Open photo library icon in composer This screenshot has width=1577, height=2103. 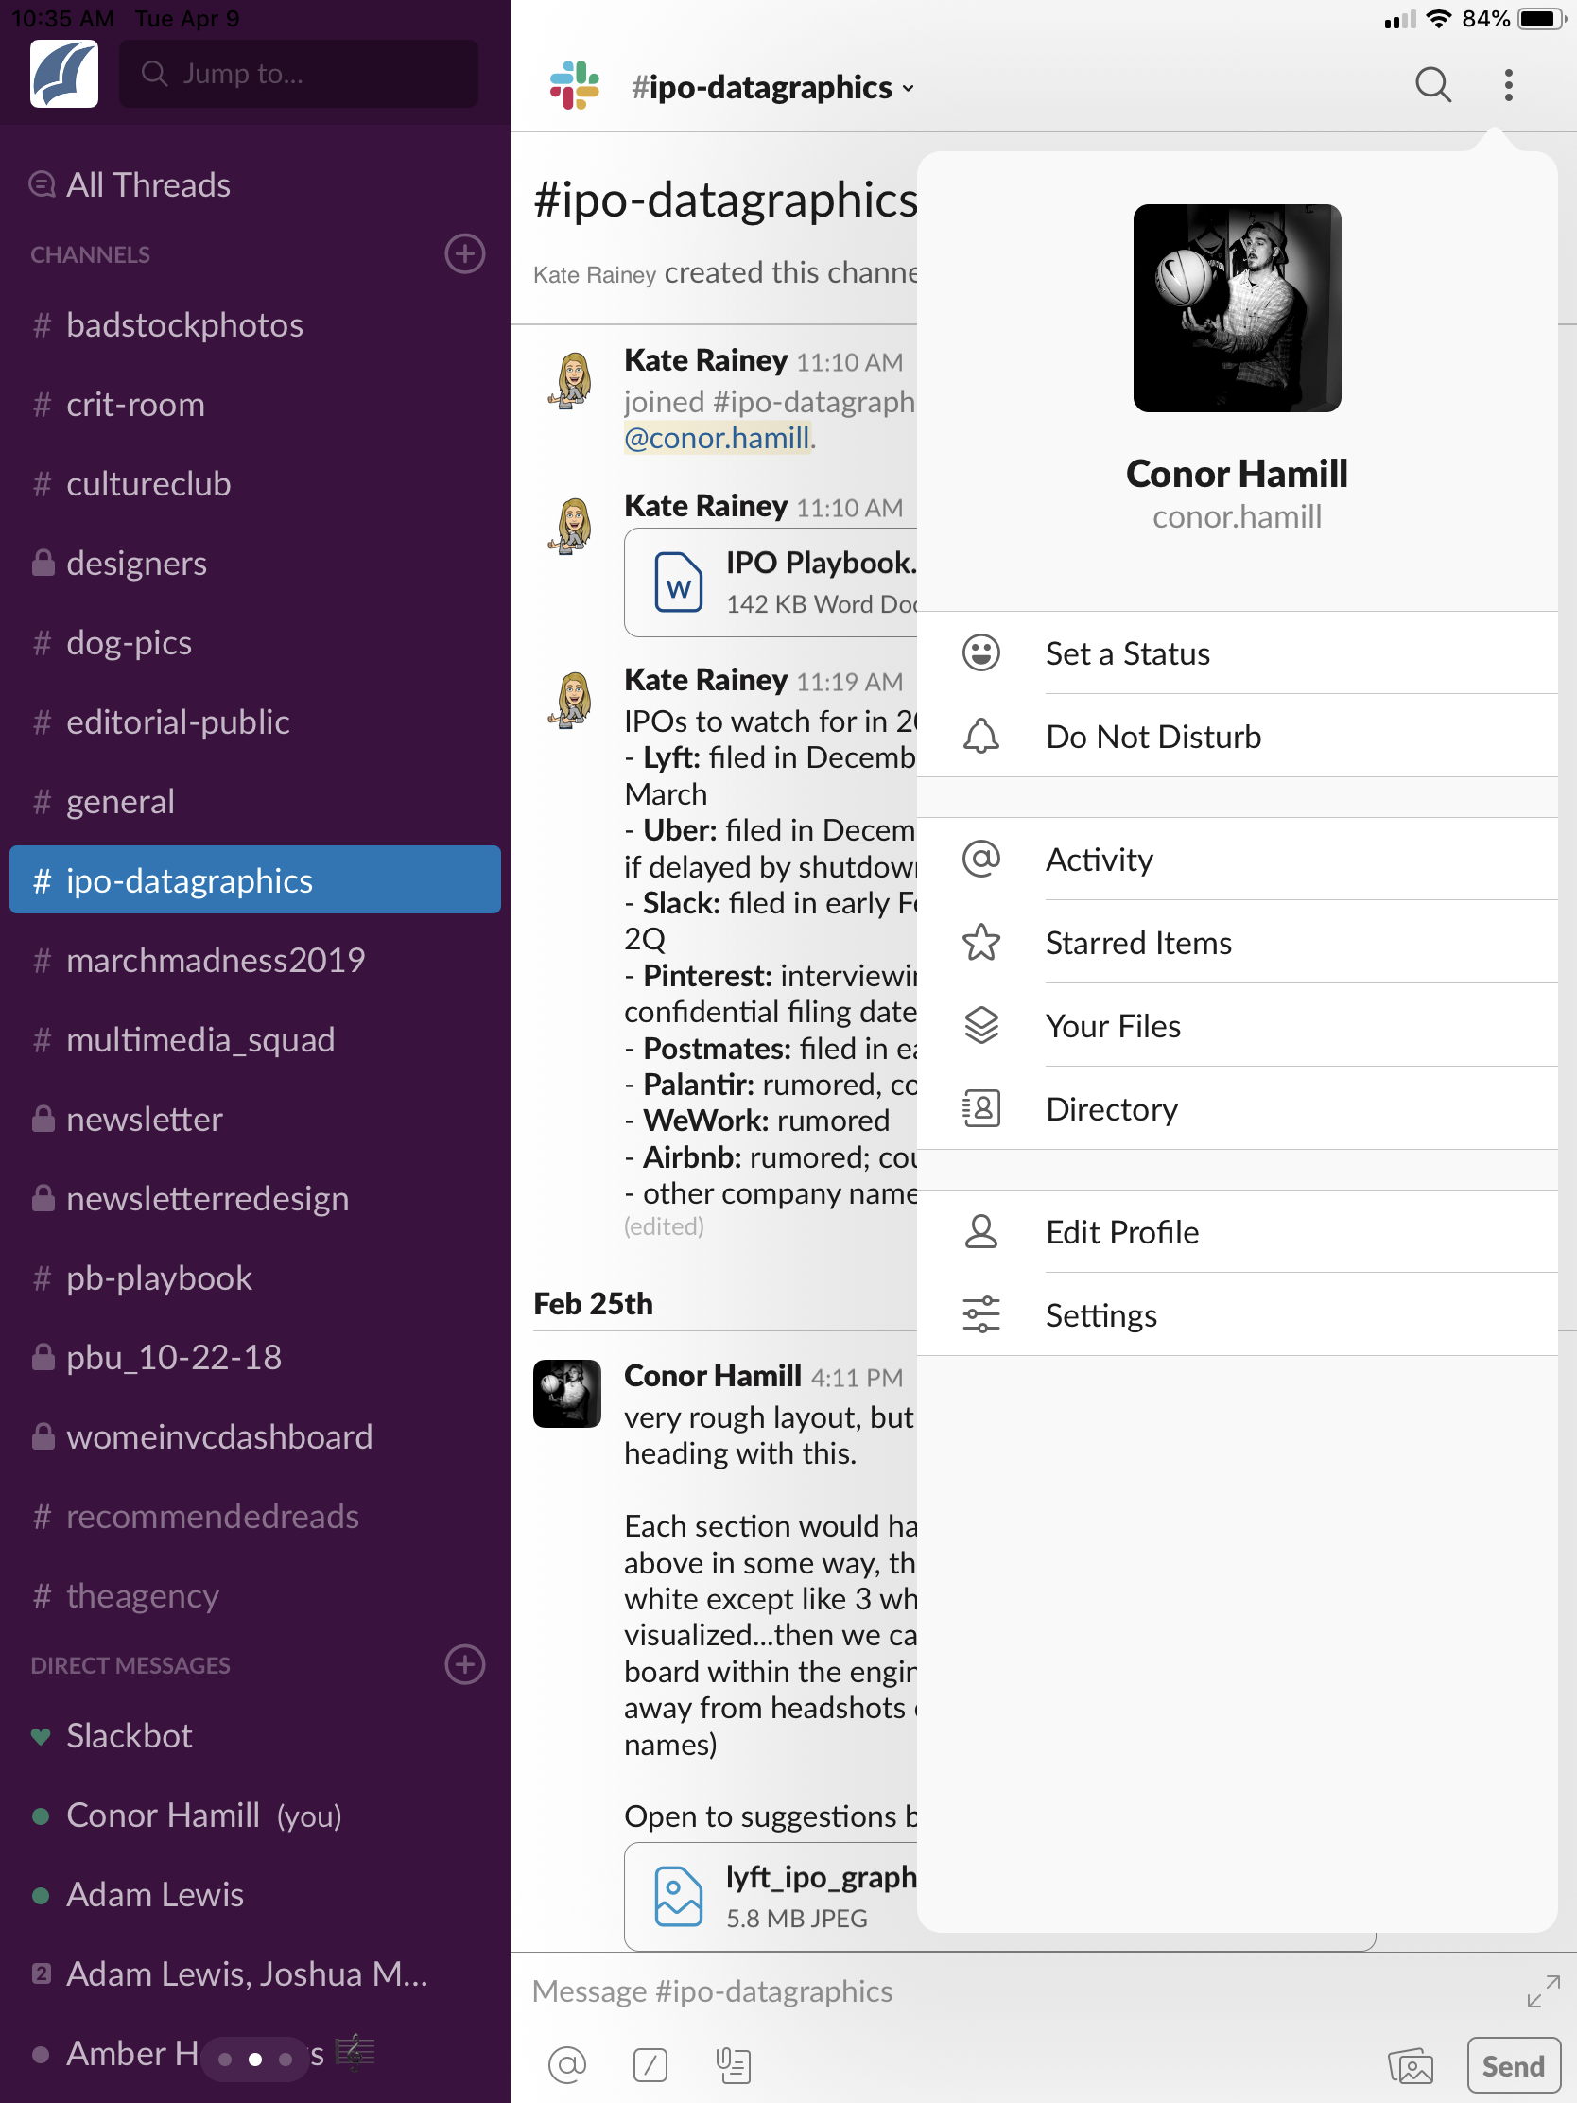pos(1411,2065)
